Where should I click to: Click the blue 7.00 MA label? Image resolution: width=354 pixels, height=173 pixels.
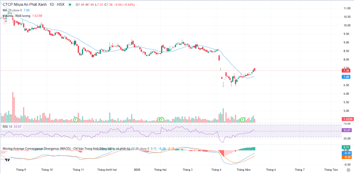click(x=346, y=77)
